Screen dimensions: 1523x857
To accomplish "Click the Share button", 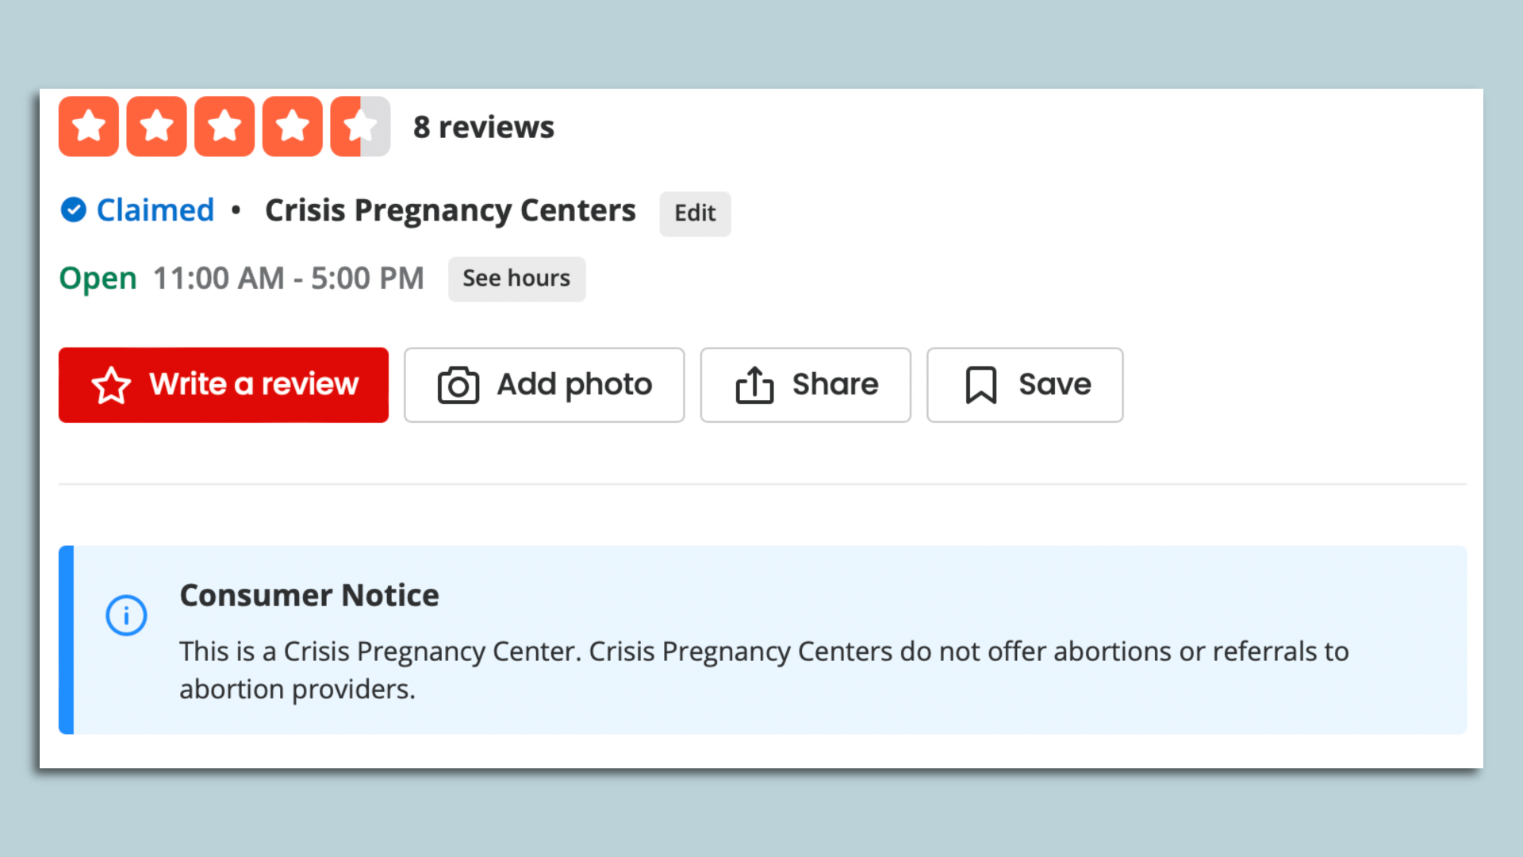I will coord(805,385).
